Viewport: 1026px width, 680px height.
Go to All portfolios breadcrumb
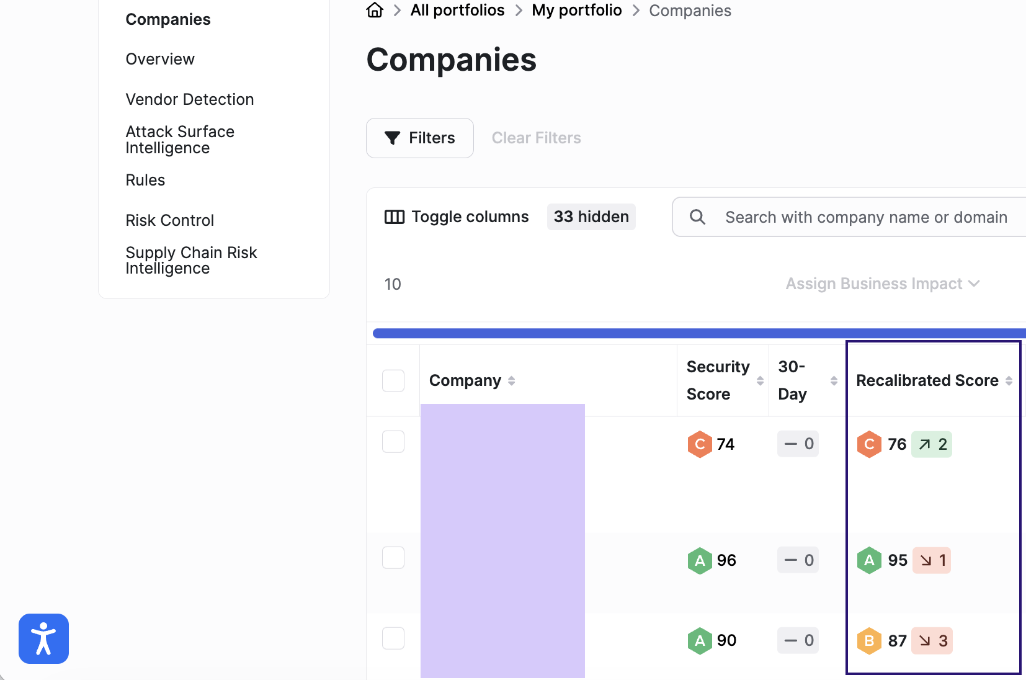tap(457, 10)
